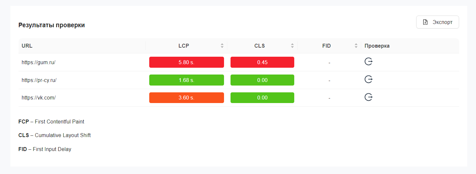Image resolution: width=476 pixels, height=174 pixels.
Task: Open the https://gum.ru/ URL
Action: tap(38, 62)
